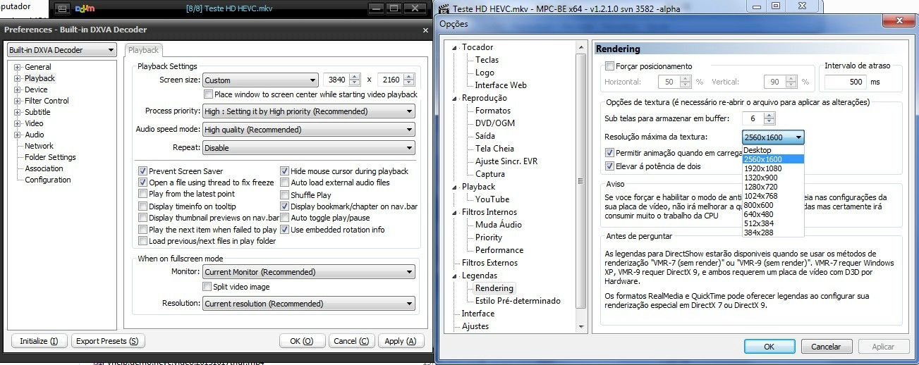Screen dimensions: 919x365
Task: Collapse the Filtros Internos tree node
Action: 455,212
